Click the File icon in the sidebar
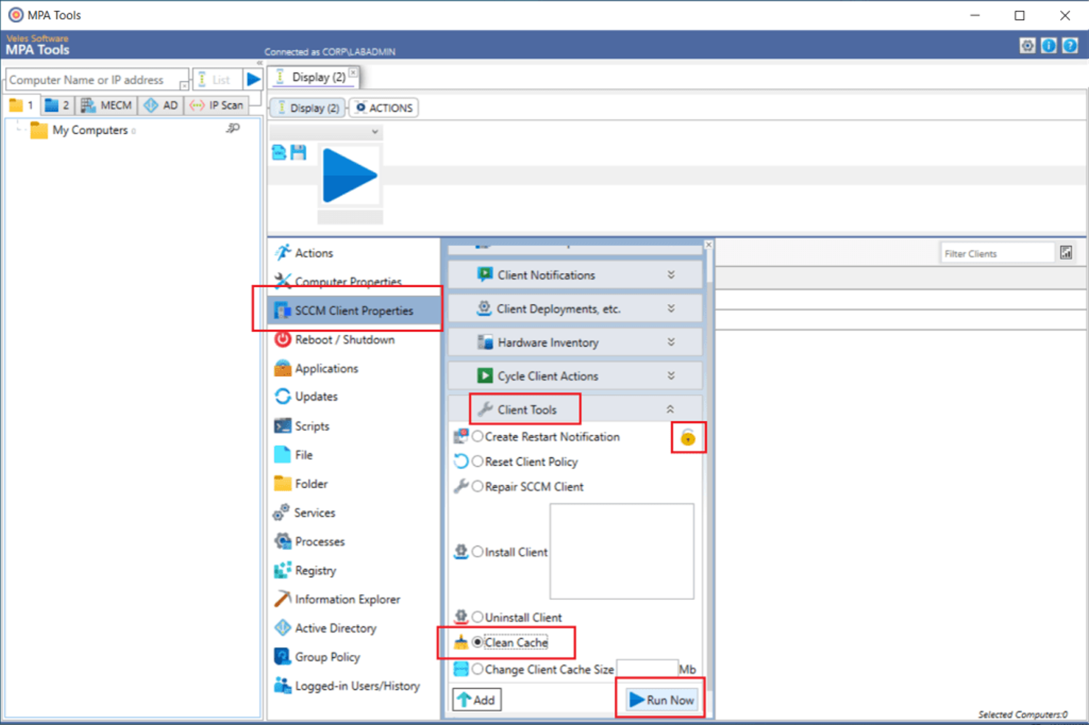This screenshot has width=1089, height=725. 282,455
